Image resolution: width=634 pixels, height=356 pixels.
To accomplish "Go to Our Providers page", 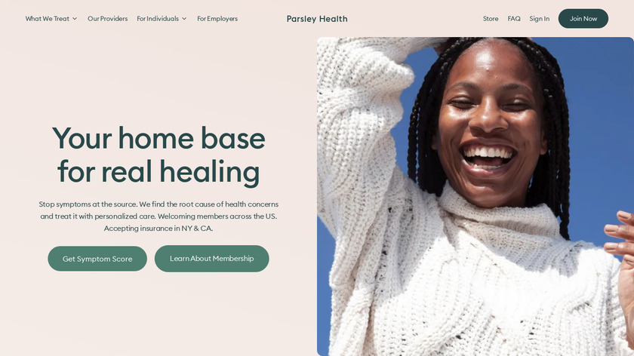I will coord(107,19).
